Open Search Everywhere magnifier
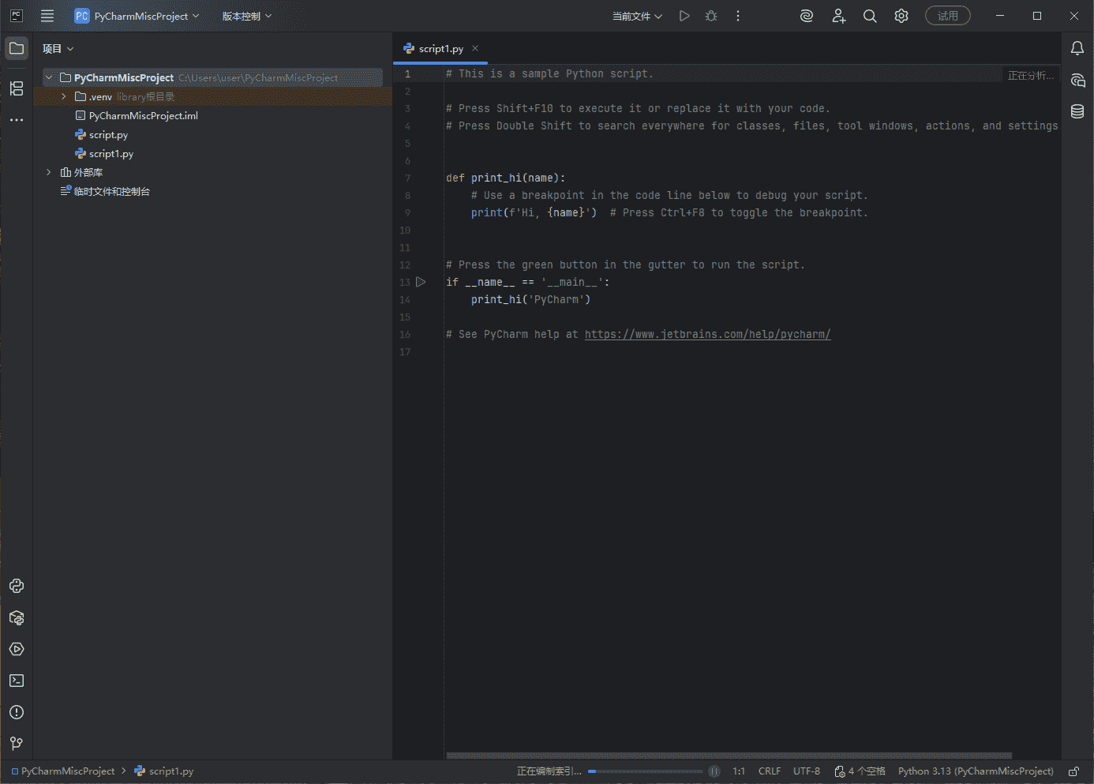This screenshot has width=1094, height=784. (x=870, y=16)
